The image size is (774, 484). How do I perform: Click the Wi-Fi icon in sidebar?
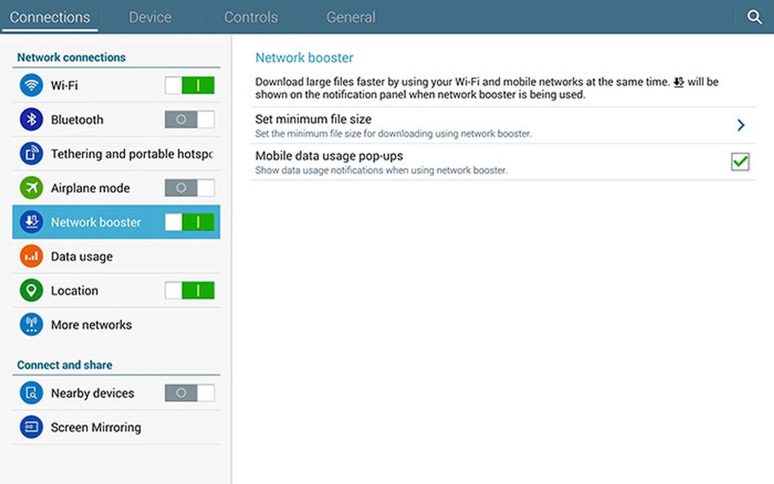31,85
